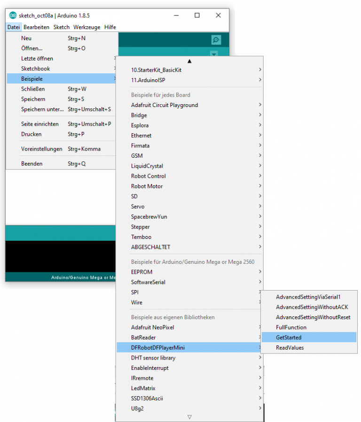Open the GSM examples submenu
This screenshot has height=422, width=361.
click(x=190, y=156)
